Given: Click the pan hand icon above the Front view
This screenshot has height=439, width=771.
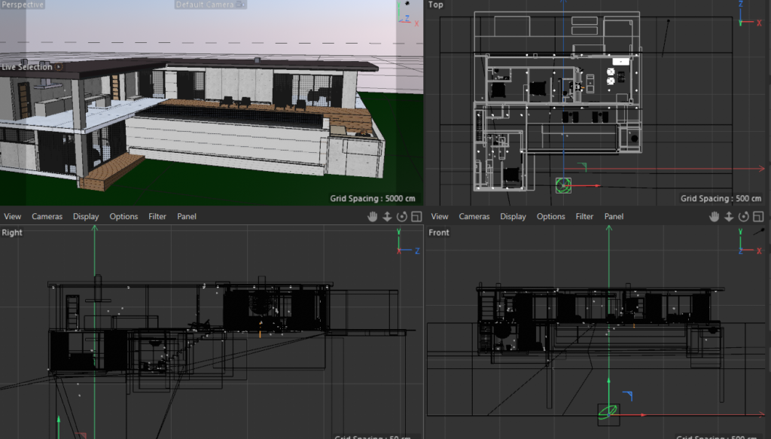Looking at the screenshot, I should pyautogui.click(x=715, y=217).
